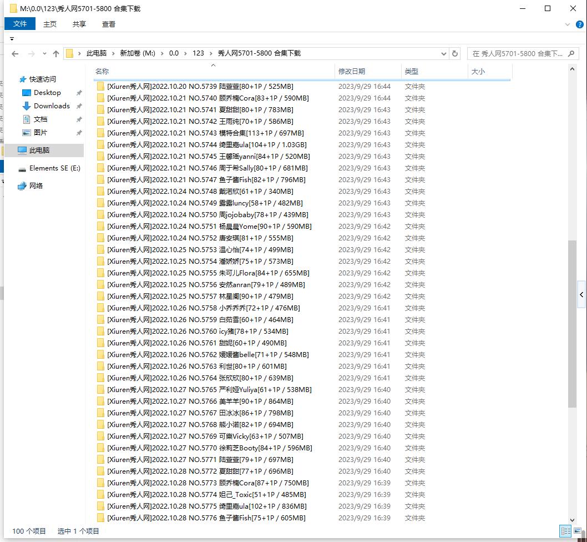The height and width of the screenshot is (542, 587).
Task: Expand the arrow after 此电脑 in breadcrumb
Action: pyautogui.click(x=113, y=53)
